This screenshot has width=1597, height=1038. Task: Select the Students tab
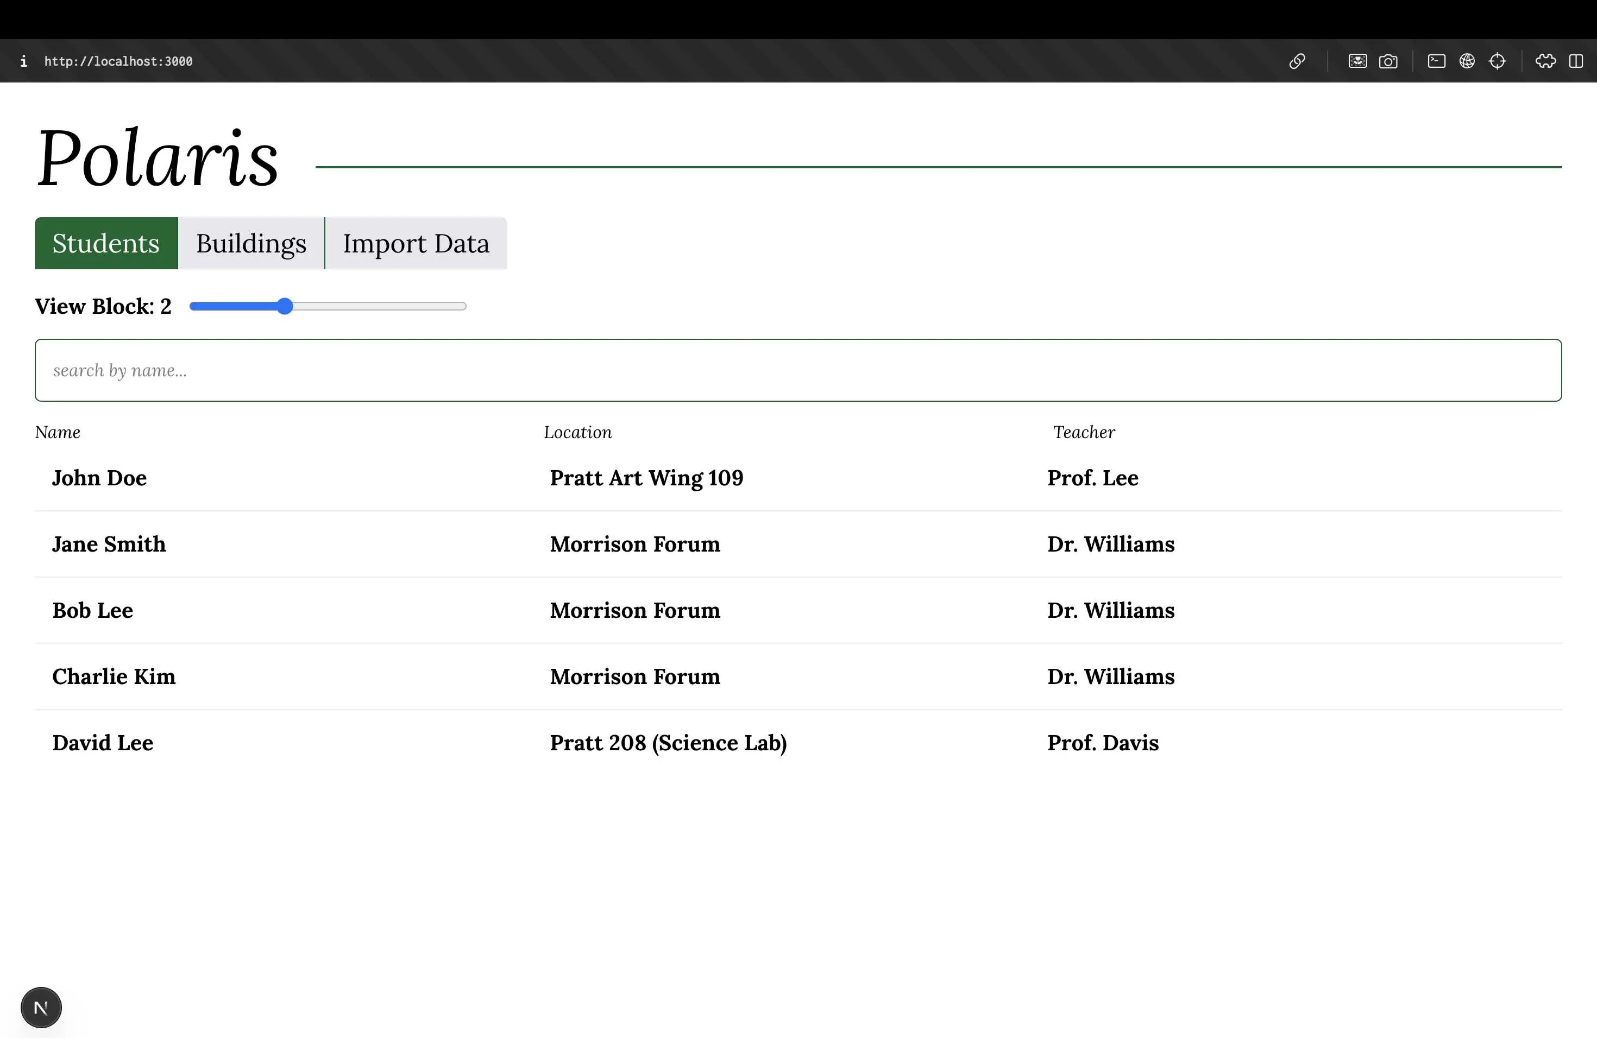(x=106, y=243)
